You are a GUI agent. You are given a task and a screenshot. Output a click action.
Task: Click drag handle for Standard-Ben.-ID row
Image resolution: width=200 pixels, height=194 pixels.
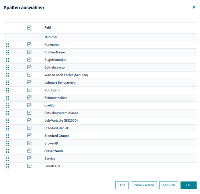8,128
